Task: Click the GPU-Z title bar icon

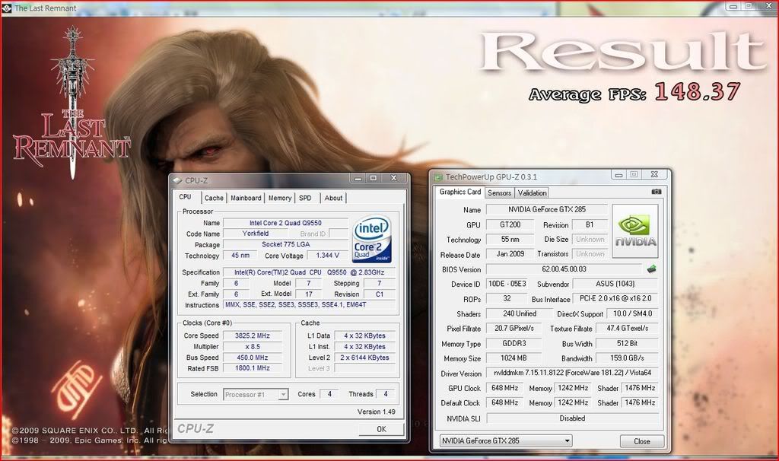Action: pyautogui.click(x=439, y=176)
